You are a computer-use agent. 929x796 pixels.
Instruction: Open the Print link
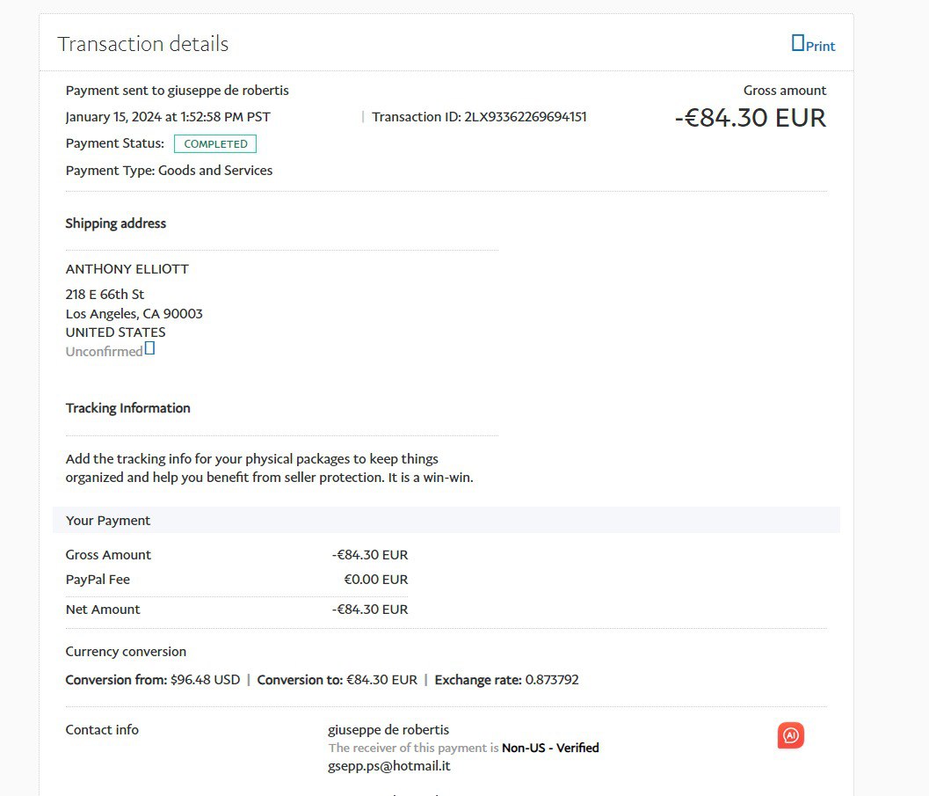click(x=820, y=46)
